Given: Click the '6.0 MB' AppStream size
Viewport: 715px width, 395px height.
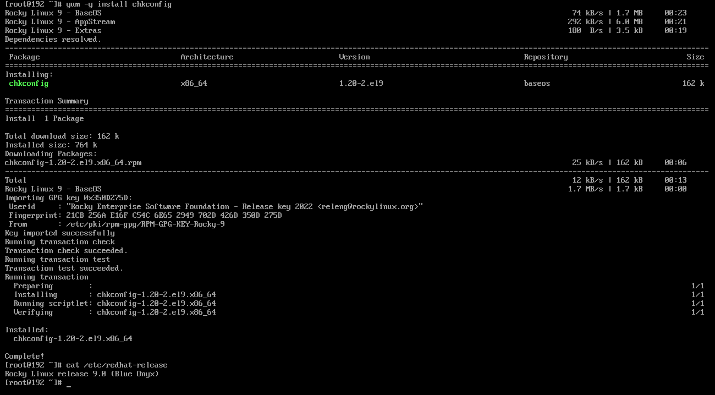Looking at the screenshot, I should pyautogui.click(x=629, y=22).
